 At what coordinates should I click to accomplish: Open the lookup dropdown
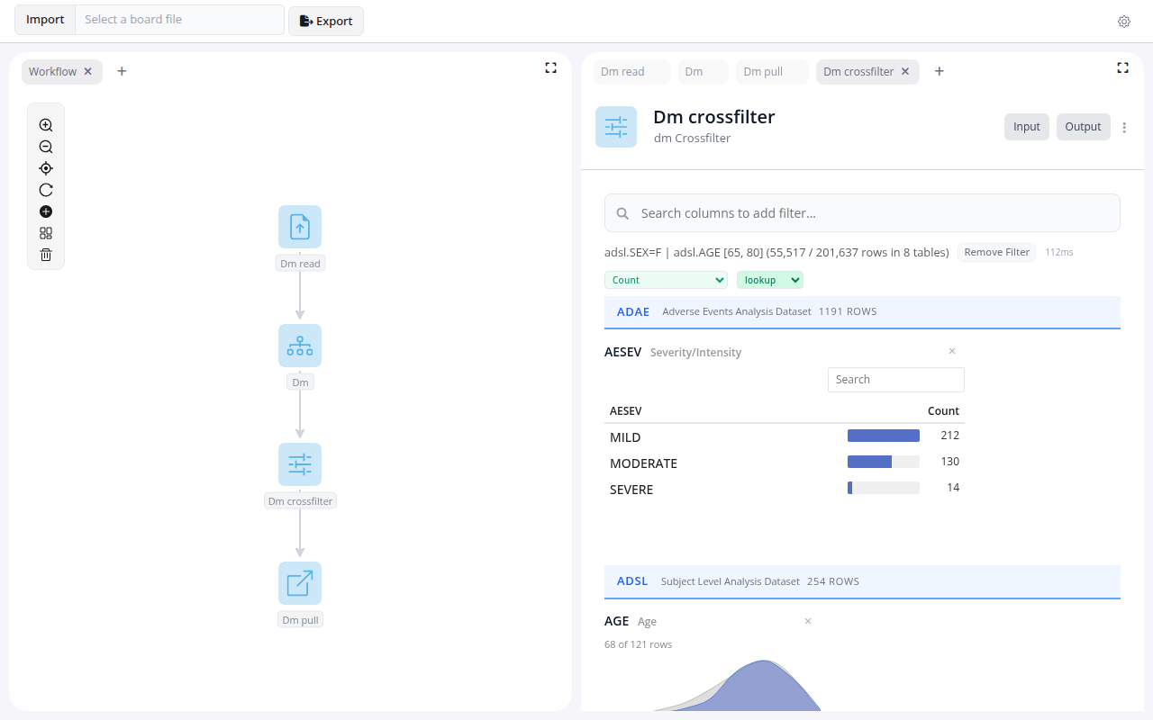click(x=769, y=280)
